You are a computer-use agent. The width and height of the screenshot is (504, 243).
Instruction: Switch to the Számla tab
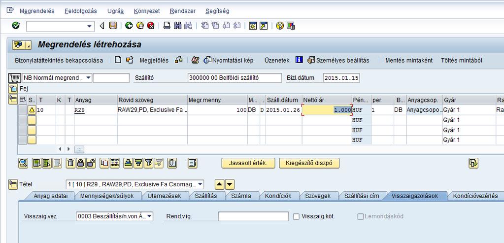pyautogui.click(x=241, y=196)
